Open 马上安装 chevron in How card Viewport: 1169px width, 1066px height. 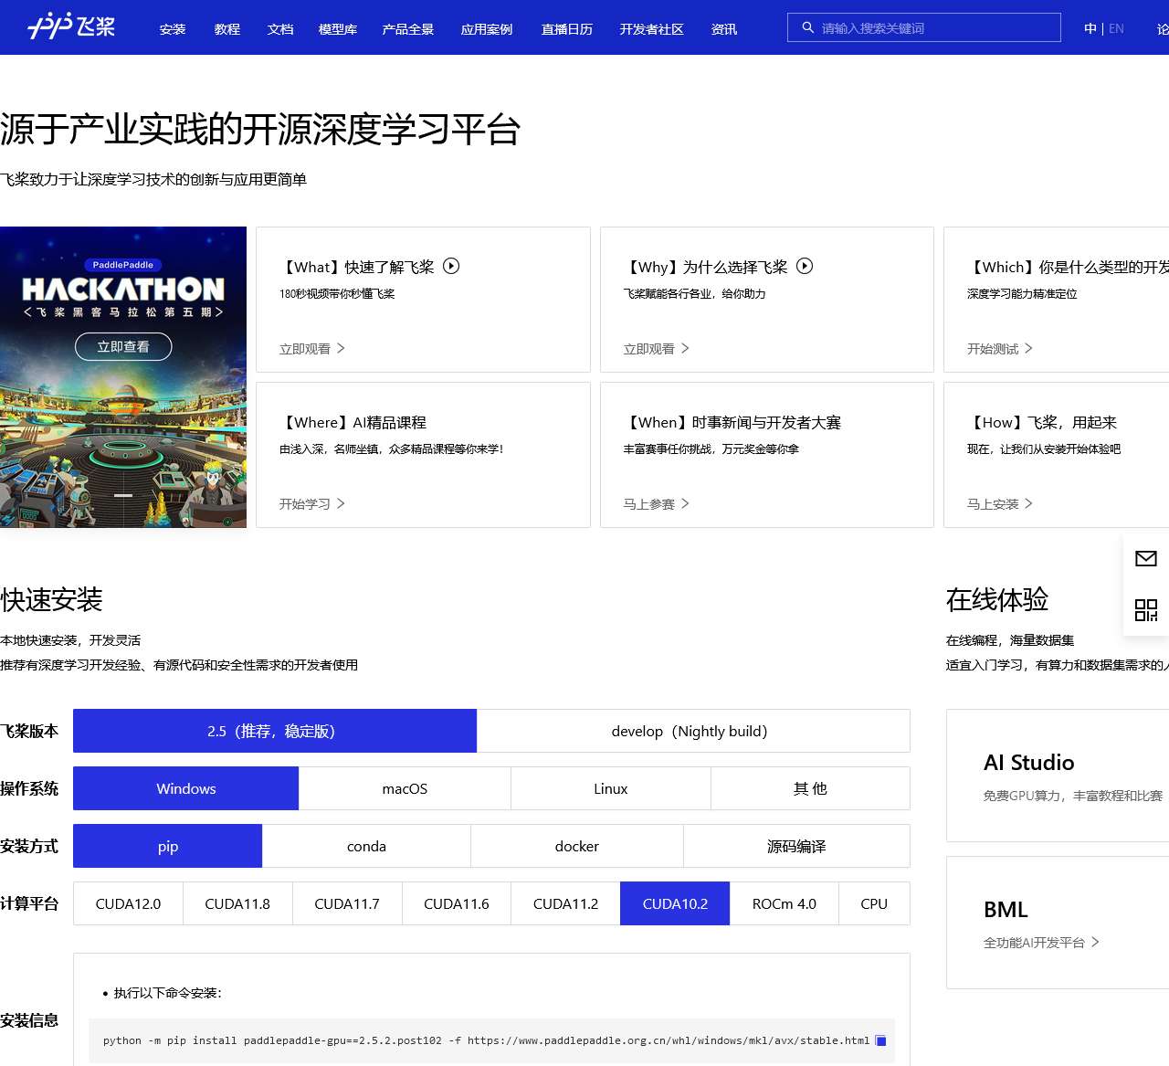point(1028,503)
